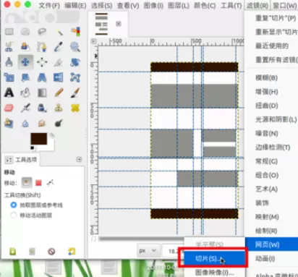Open the white background color swatch
This screenshot has height=277, width=298.
click(x=51, y=147)
